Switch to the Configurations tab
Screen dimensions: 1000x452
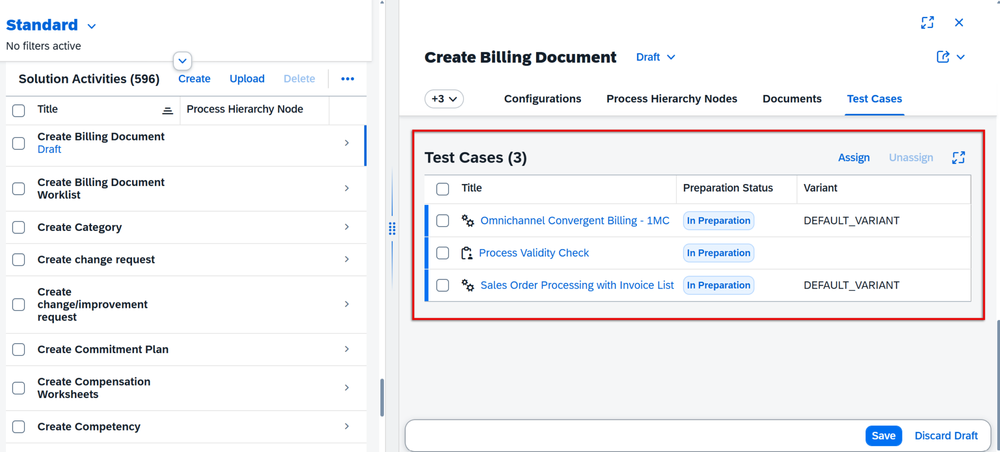pos(542,99)
